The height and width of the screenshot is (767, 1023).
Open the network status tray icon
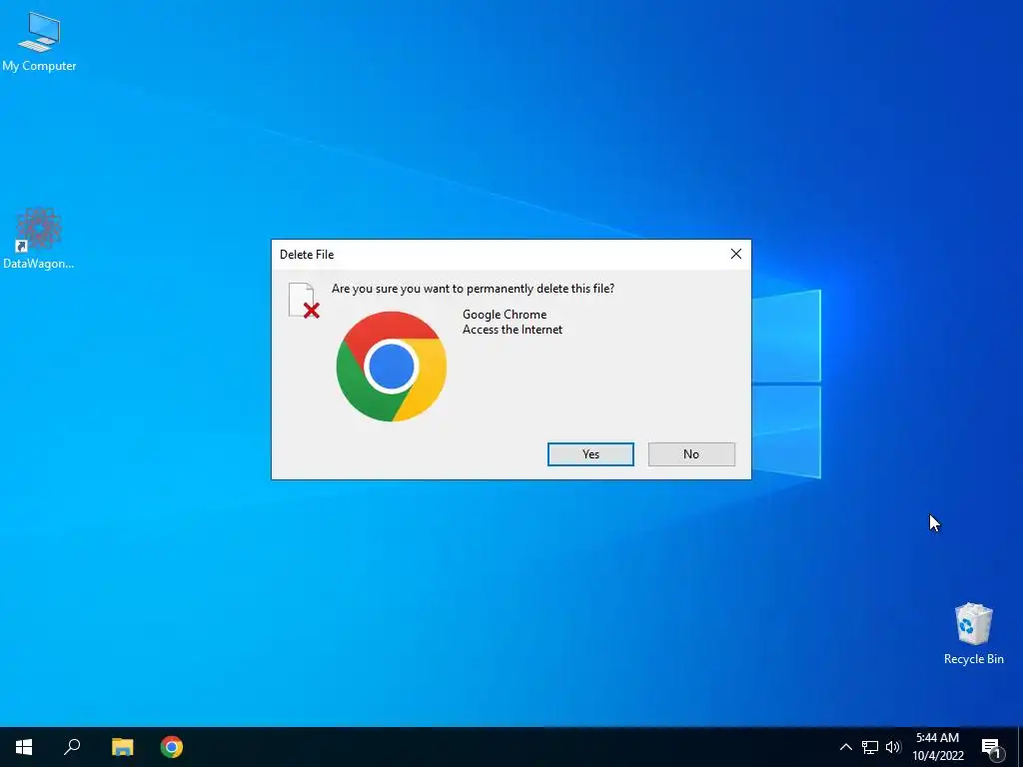870,747
